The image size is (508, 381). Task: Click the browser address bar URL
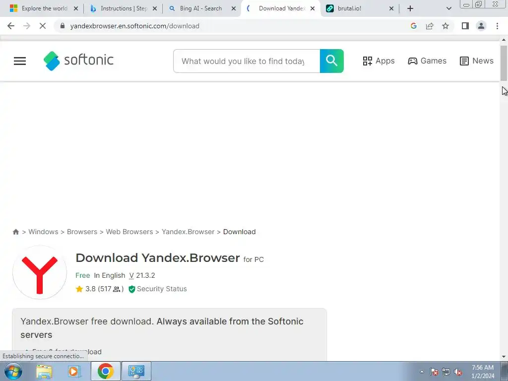[x=134, y=26]
